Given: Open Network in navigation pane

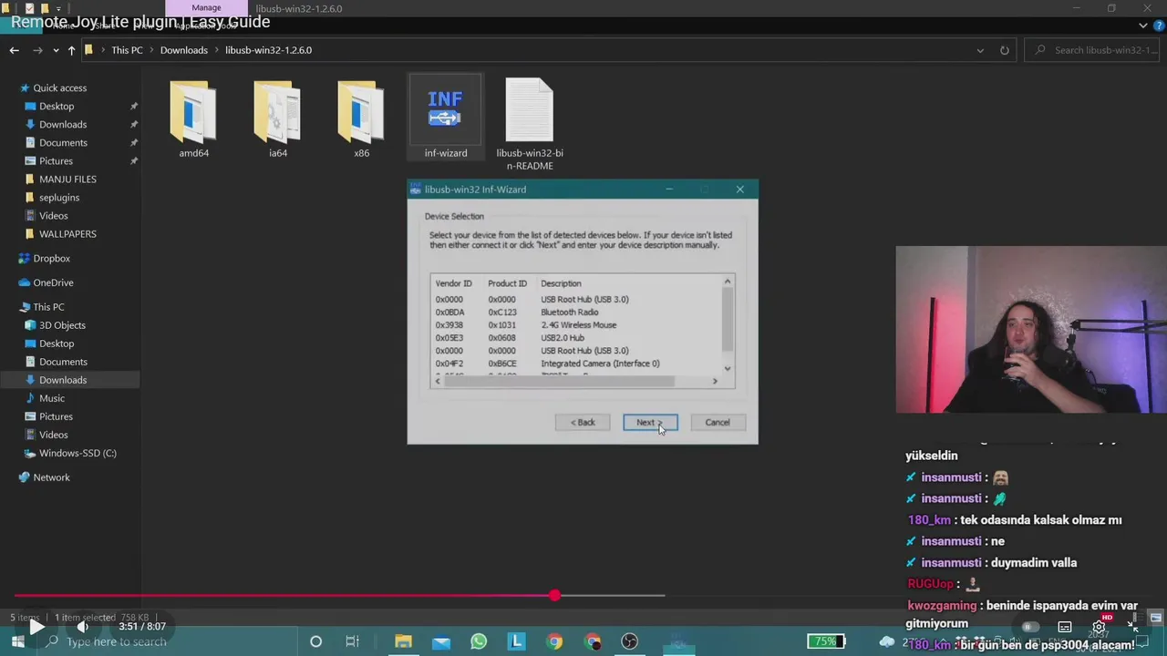Looking at the screenshot, I should coord(51,477).
